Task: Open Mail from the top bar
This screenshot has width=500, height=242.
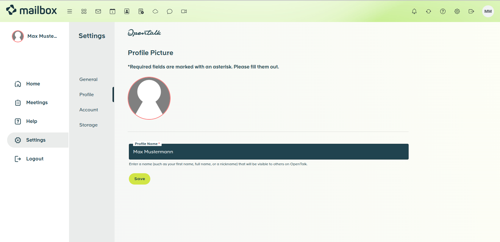Action: coord(98,11)
